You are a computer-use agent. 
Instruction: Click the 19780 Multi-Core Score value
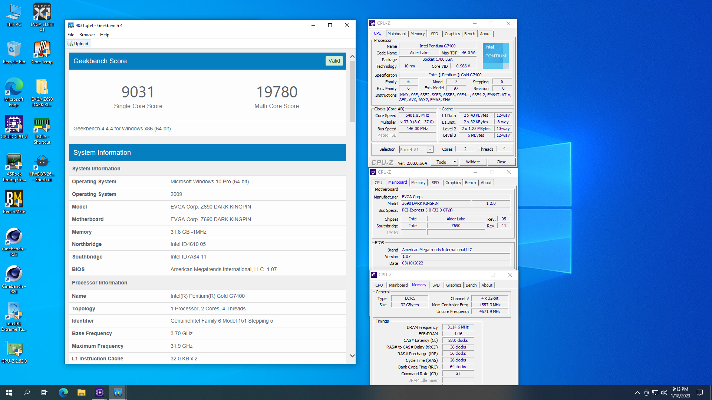277,92
